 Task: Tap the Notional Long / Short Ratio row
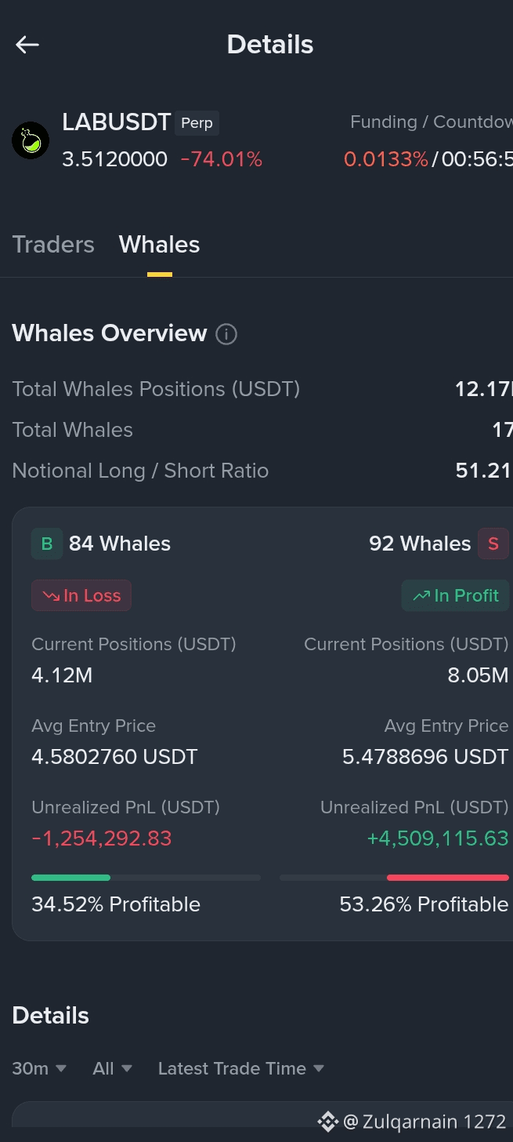(262, 471)
